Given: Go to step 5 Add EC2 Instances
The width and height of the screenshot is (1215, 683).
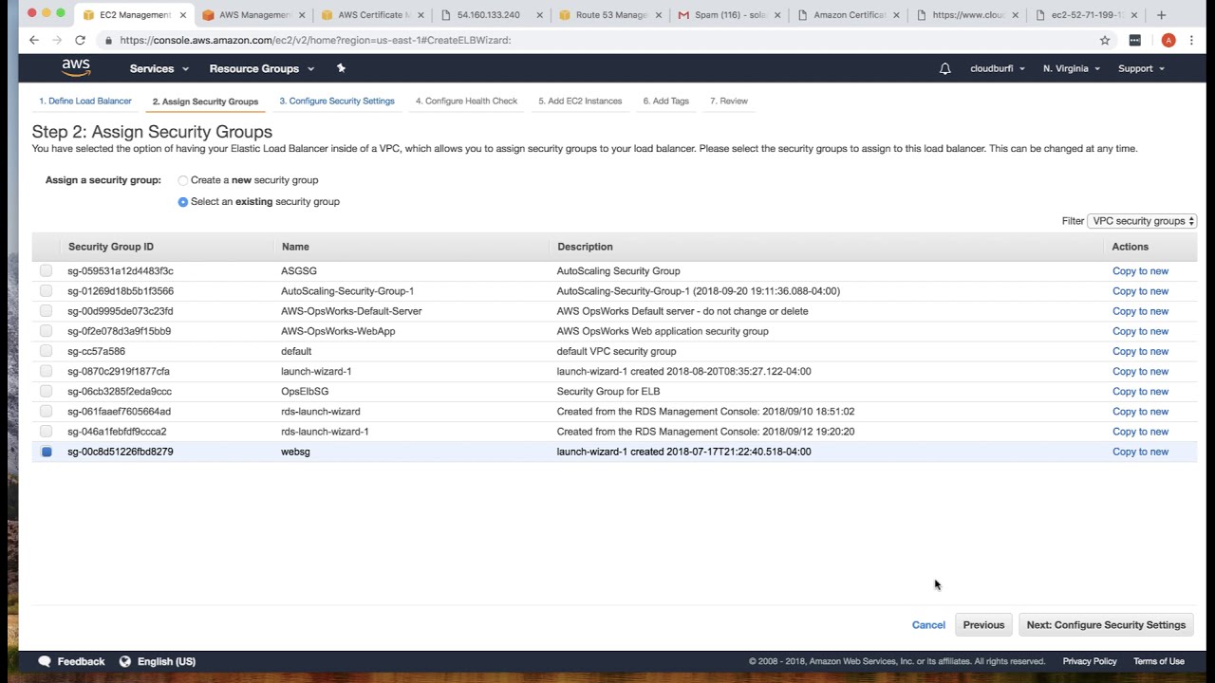Looking at the screenshot, I should [580, 101].
